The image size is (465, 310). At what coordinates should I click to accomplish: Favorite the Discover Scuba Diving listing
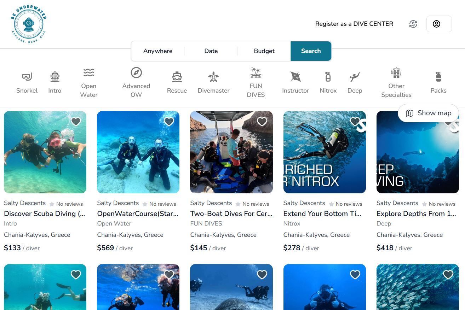click(x=76, y=121)
